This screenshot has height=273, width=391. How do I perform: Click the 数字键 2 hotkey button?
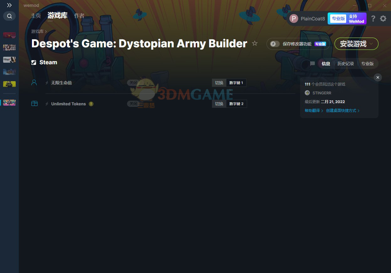click(x=236, y=104)
